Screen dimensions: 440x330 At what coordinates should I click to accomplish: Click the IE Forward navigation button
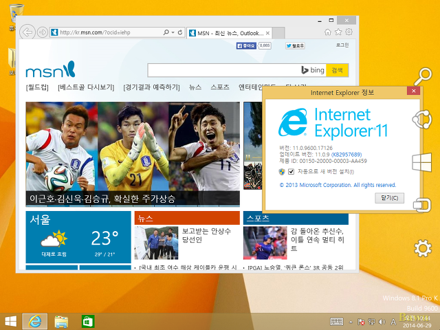(x=43, y=32)
